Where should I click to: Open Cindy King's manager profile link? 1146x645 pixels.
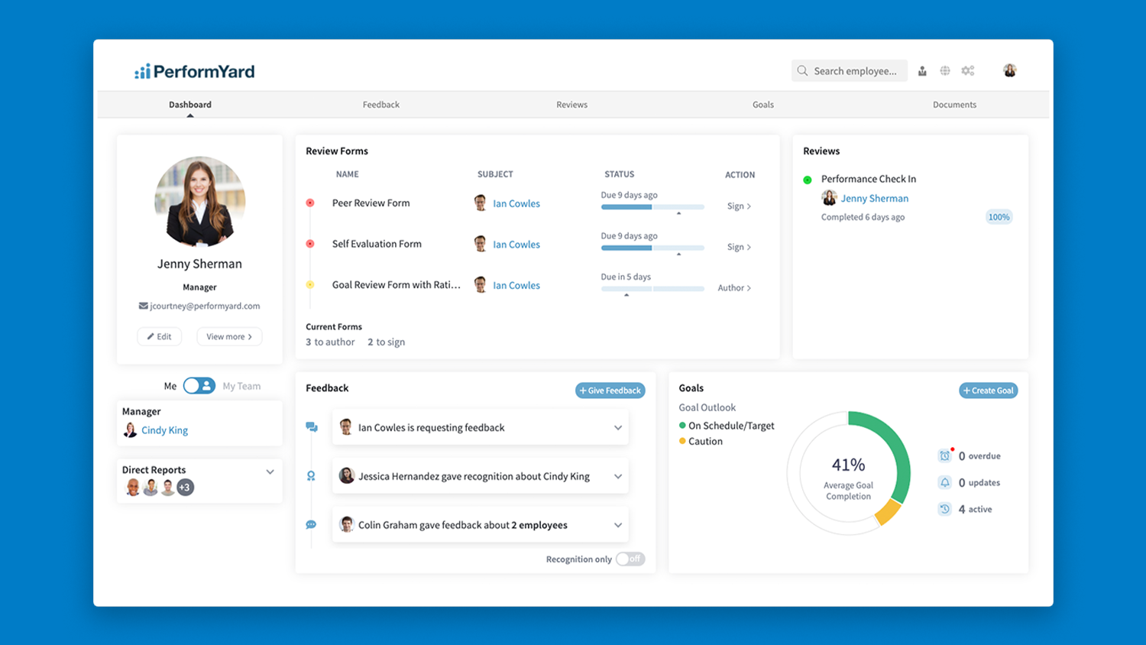[165, 429]
